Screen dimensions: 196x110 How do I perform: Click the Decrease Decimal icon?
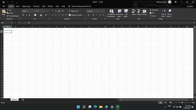[x=103, y=15]
